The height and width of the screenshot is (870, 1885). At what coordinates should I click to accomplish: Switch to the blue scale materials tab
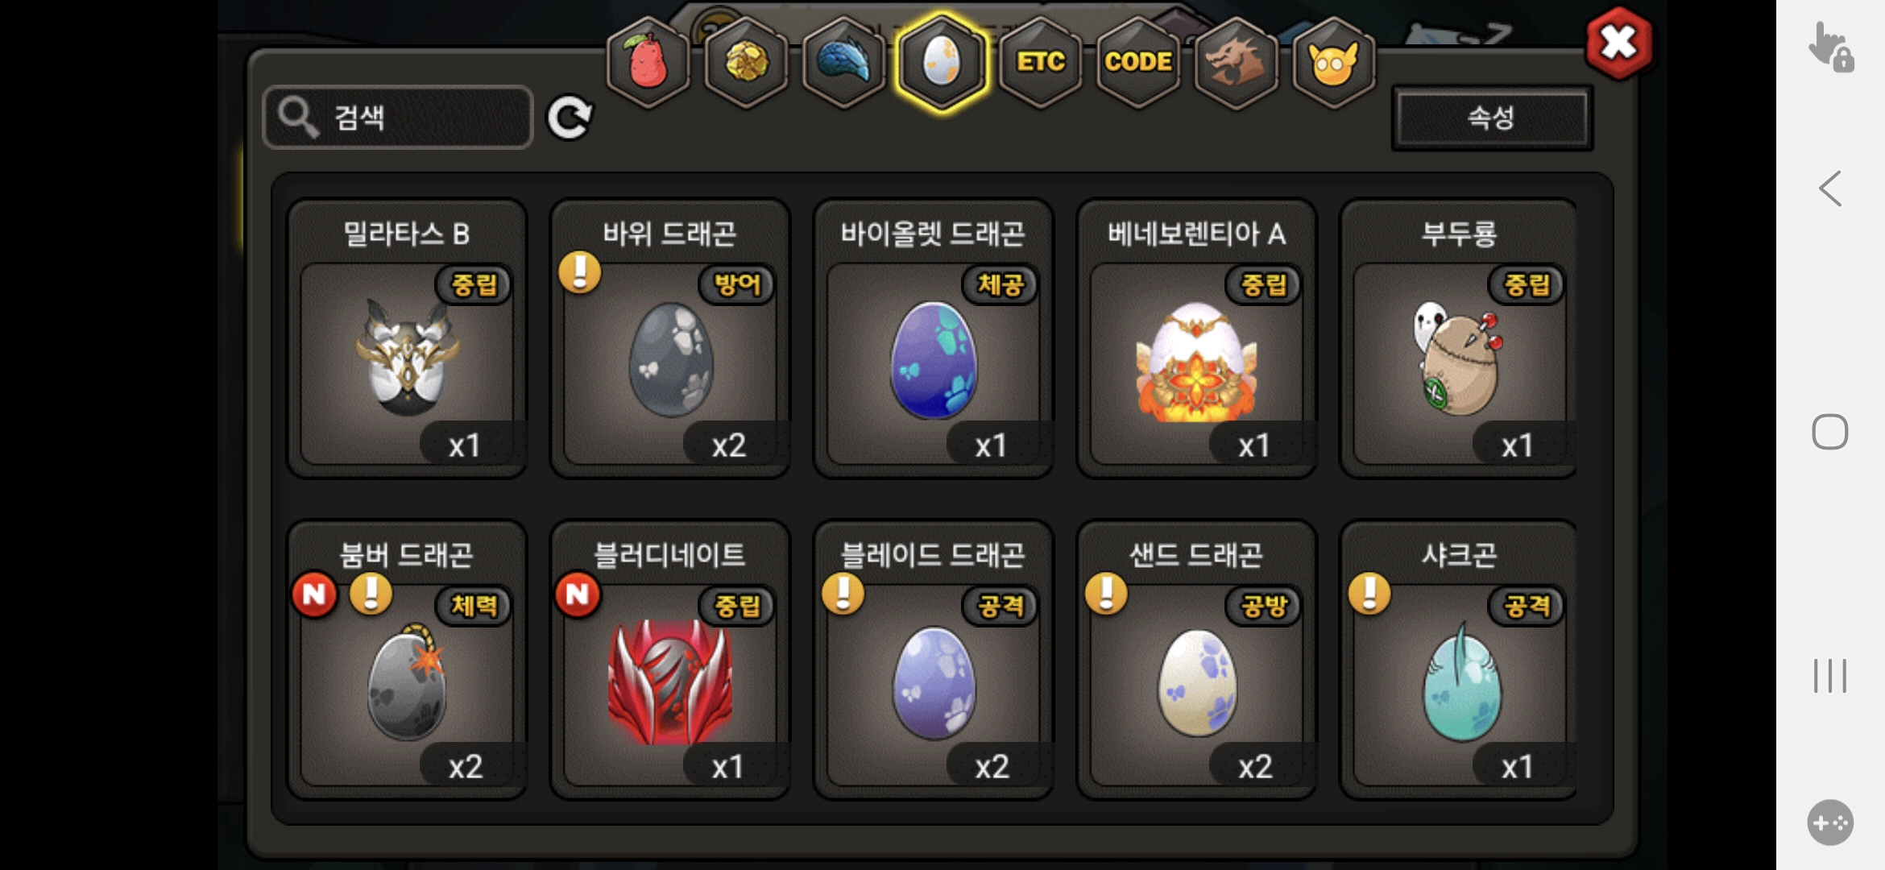pyautogui.click(x=844, y=62)
